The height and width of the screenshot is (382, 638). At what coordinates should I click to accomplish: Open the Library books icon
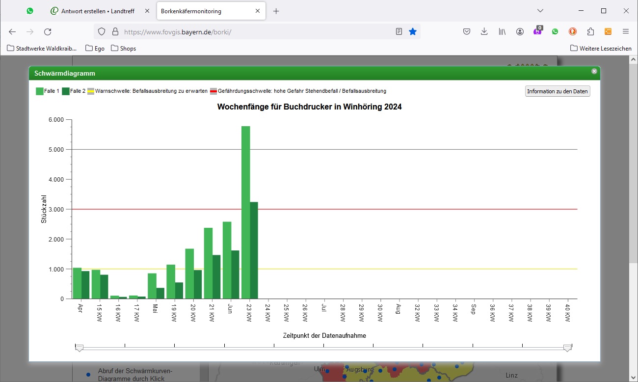(502, 31)
